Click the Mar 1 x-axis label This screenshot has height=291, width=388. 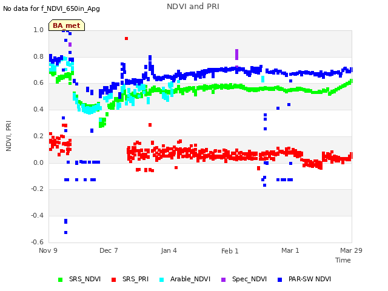(290, 250)
